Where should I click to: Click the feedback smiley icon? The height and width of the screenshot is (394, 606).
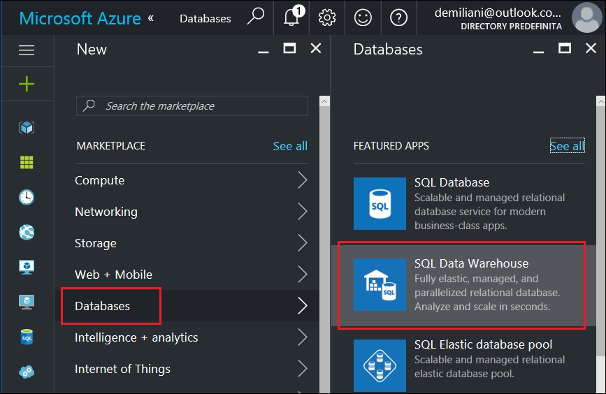pyautogui.click(x=363, y=17)
